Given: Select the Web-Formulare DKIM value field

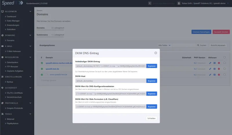Looking at the screenshot, I should coord(111,107).
